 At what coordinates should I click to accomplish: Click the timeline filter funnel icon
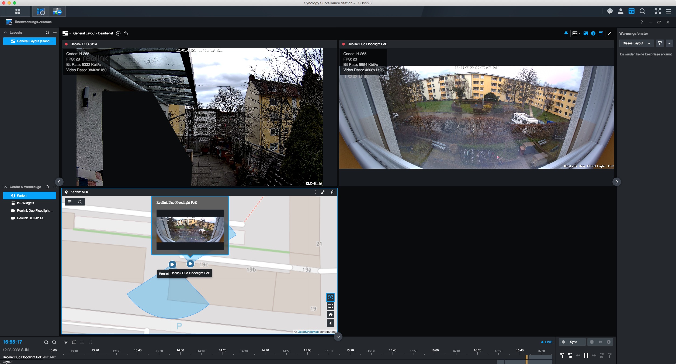click(x=66, y=342)
